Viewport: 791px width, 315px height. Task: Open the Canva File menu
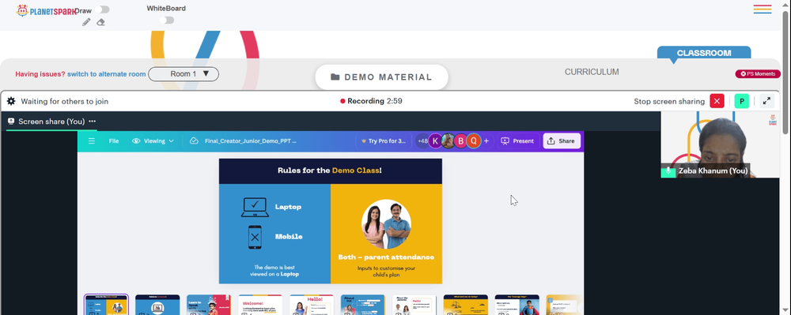[114, 141]
